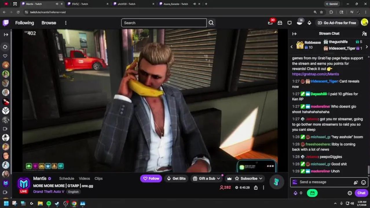Bookmark this page with the star
Viewport: 370px width, 208px height.
tap(321, 12)
